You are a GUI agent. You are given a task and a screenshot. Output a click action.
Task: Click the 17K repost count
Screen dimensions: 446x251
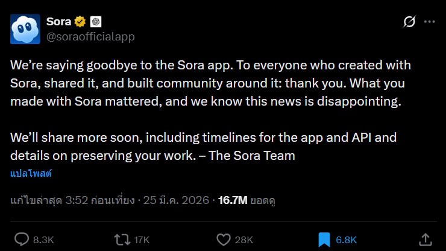[142, 240]
